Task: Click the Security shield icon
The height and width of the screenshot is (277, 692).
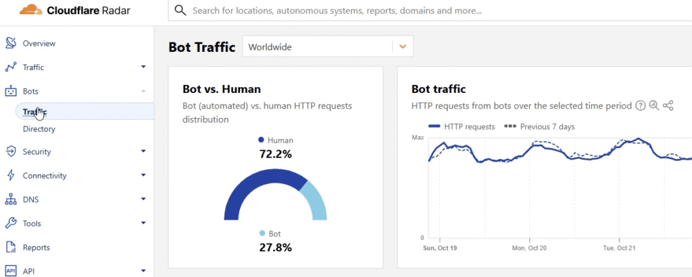Action: pyautogui.click(x=11, y=152)
